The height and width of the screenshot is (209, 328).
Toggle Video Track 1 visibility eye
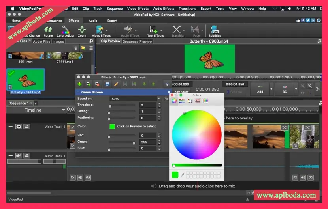tap(19, 127)
